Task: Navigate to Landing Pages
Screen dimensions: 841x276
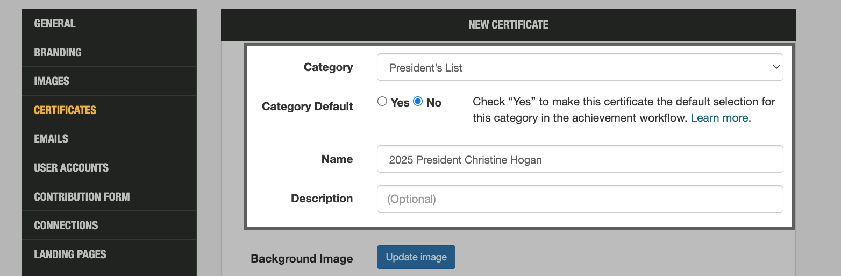Action: tap(70, 254)
